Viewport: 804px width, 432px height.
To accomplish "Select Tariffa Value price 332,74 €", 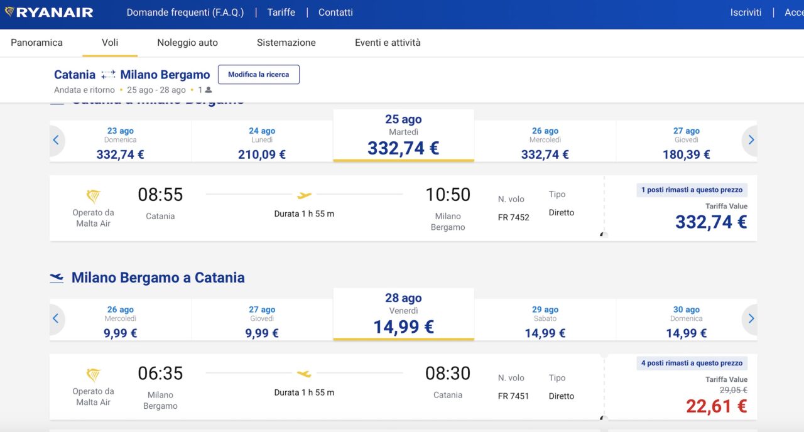I will (711, 222).
